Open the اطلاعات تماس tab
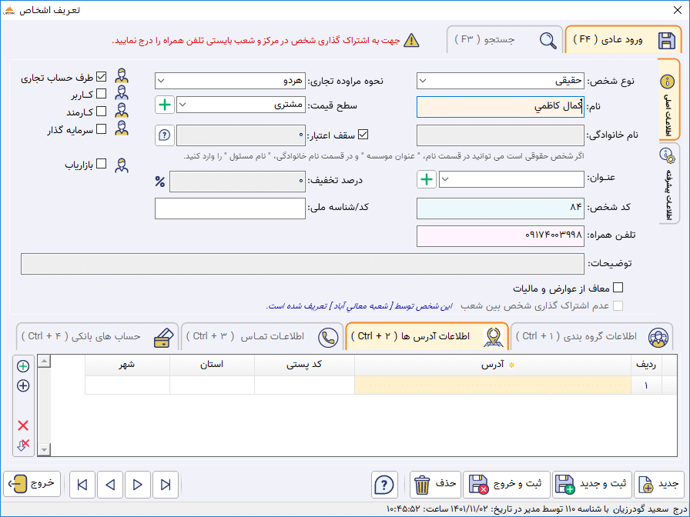This screenshot has height=517, width=690. coord(263,337)
